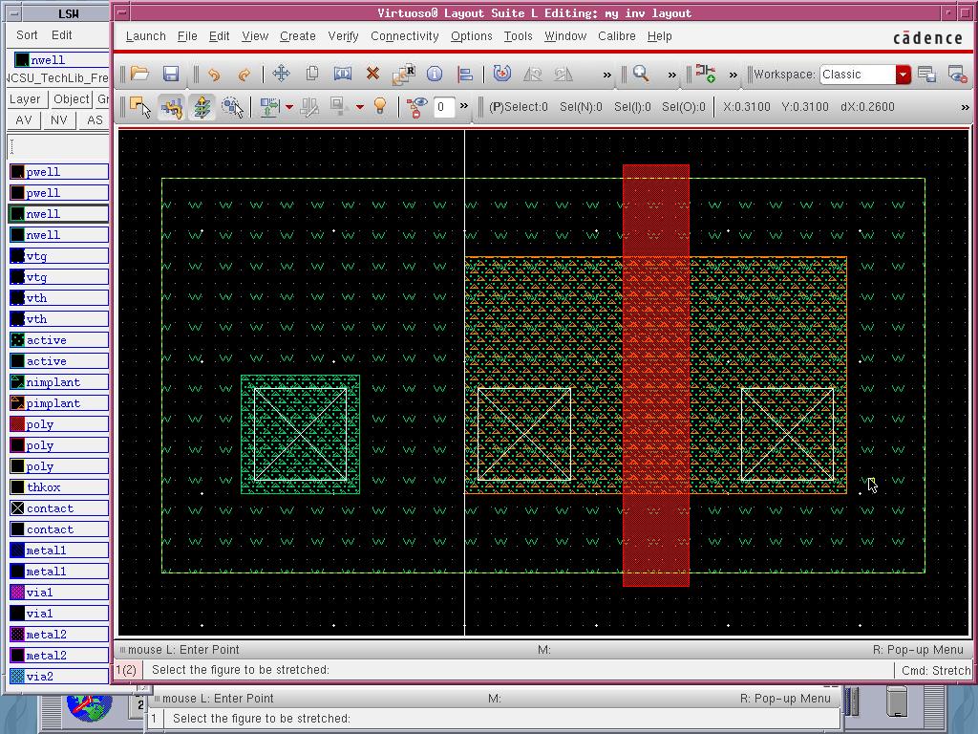
Task: Open the Workspace Classic combo box
Action: 865,75
